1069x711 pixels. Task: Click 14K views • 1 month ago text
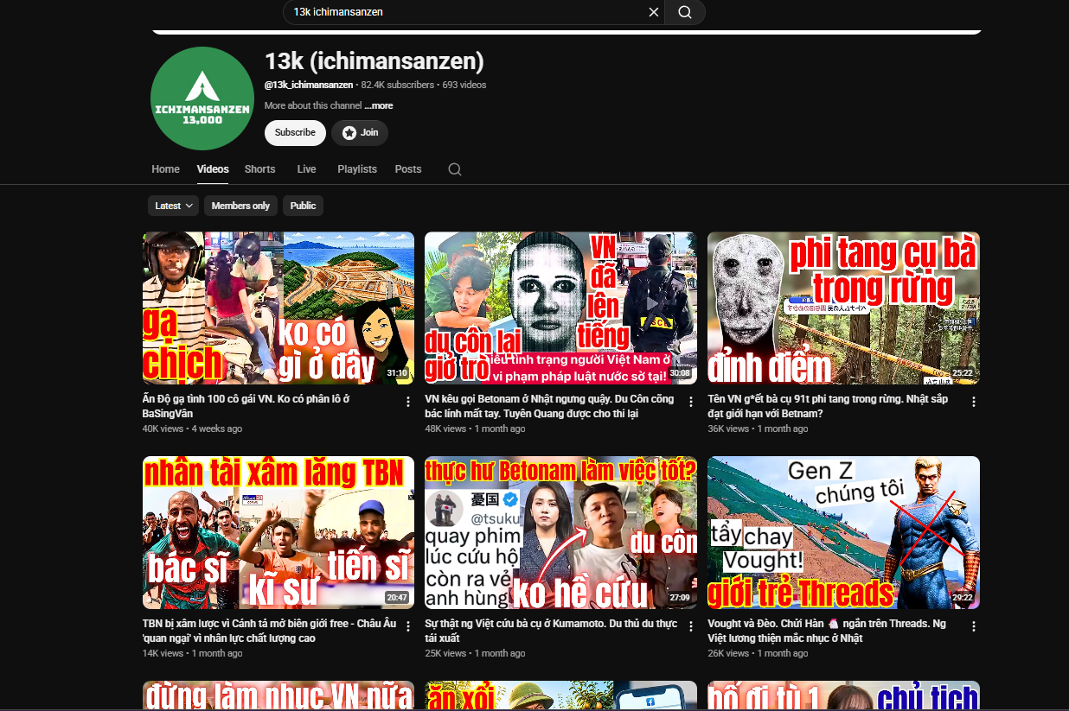coord(192,653)
